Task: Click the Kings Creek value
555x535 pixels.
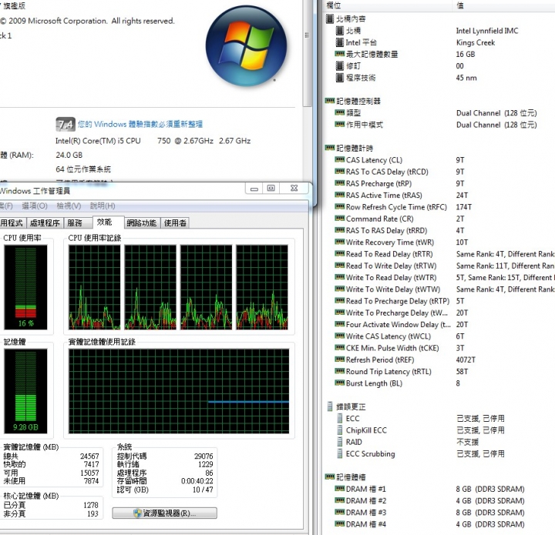Action: pos(476,42)
